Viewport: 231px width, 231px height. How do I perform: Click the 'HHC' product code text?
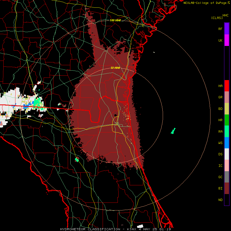click(x=225, y=15)
